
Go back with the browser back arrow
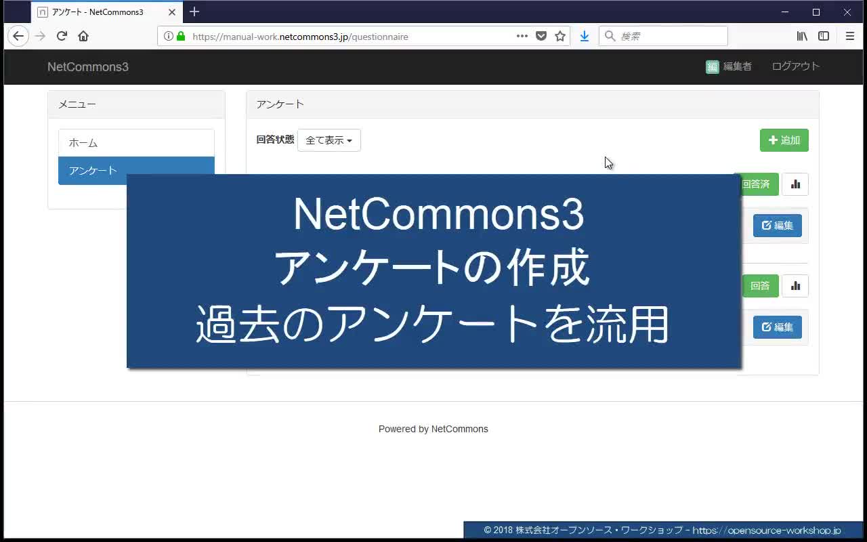pyautogui.click(x=18, y=37)
